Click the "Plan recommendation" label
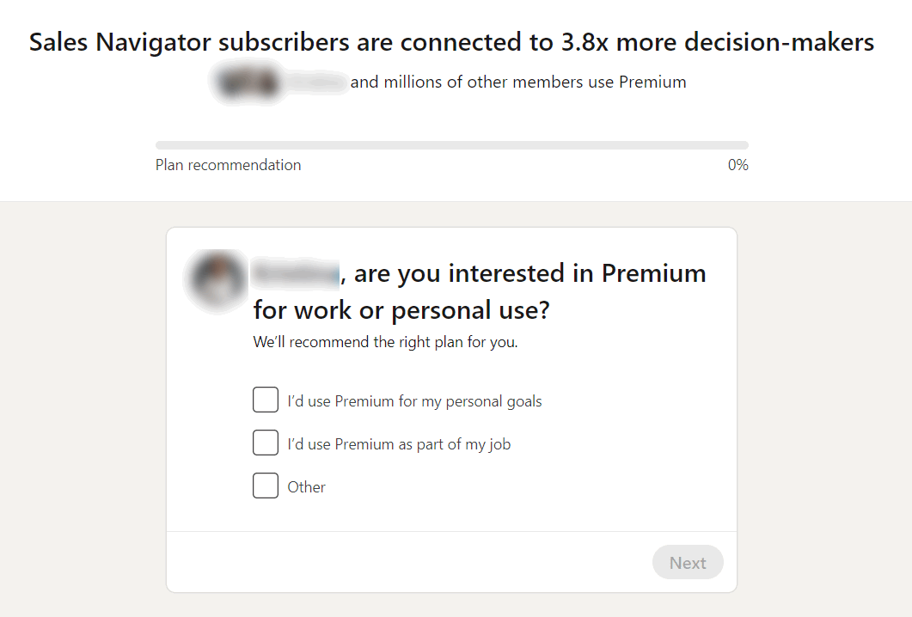Viewport: 912px width, 617px height. [x=228, y=164]
